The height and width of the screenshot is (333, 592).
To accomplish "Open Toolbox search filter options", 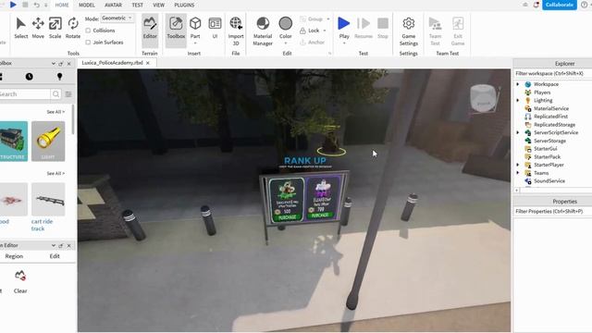I will pyautogui.click(x=68, y=94).
